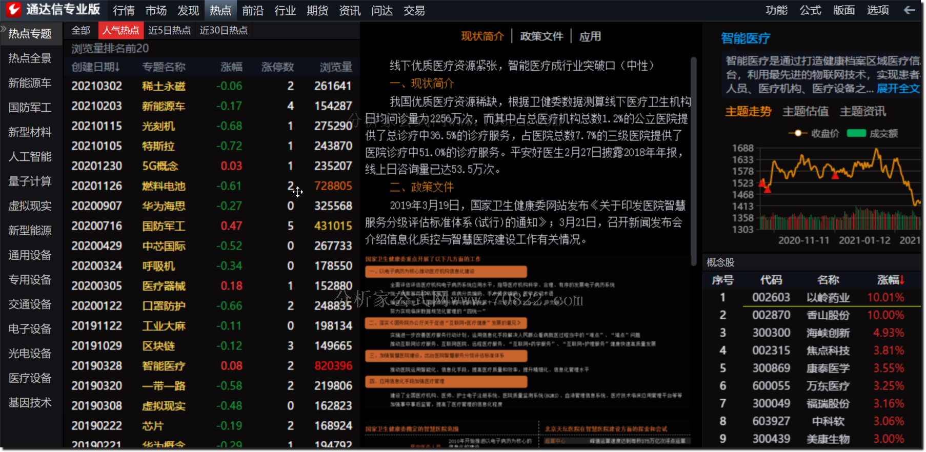Viewport: 926px width, 452px height.
Task: Select 人工智能 in the sidebar
Action: coord(30,157)
